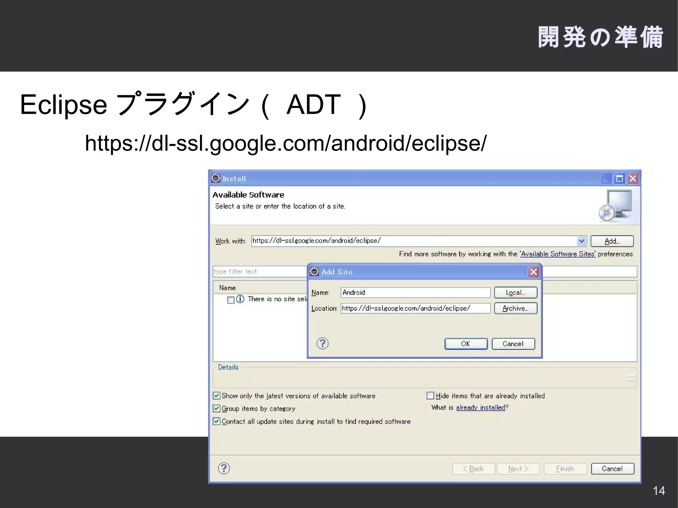Toggle 'Show only the latest versions' checkbox
The image size is (678, 508).
[x=217, y=396]
